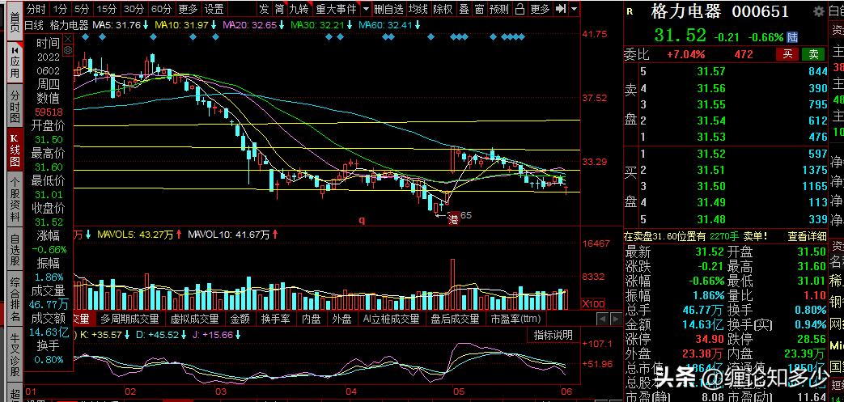
Task: Click the 发 toolbar button
Action: pyautogui.click(x=264, y=9)
